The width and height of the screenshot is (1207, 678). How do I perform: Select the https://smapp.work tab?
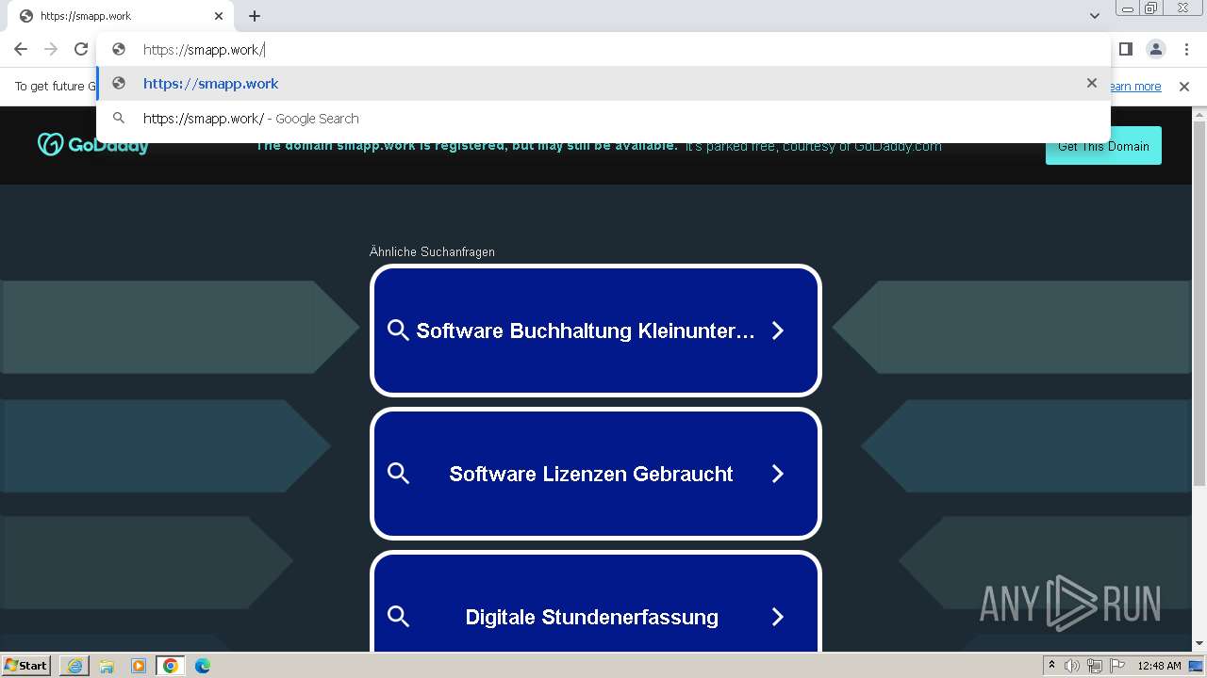[121, 16]
